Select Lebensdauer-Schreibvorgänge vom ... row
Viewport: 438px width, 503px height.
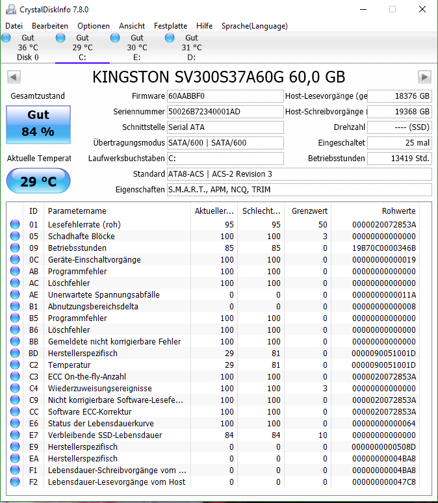(213, 471)
